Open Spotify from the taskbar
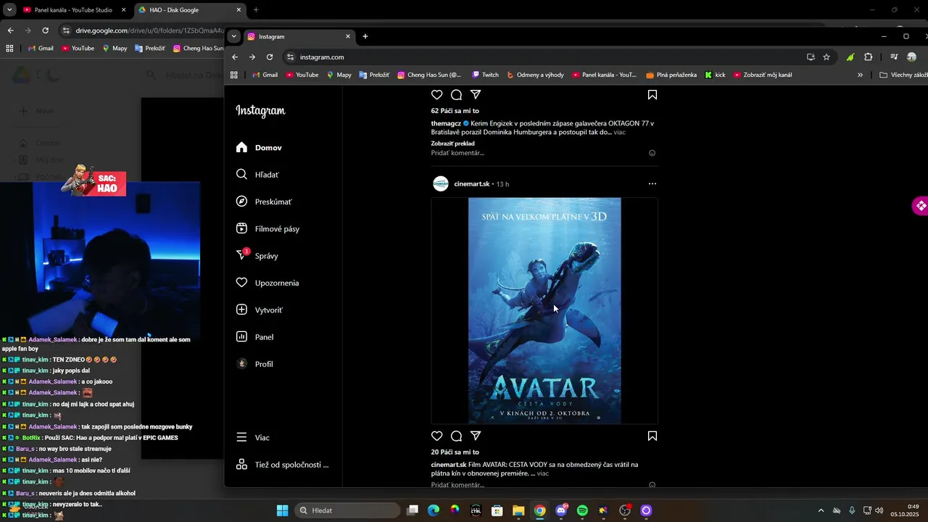 [582, 510]
